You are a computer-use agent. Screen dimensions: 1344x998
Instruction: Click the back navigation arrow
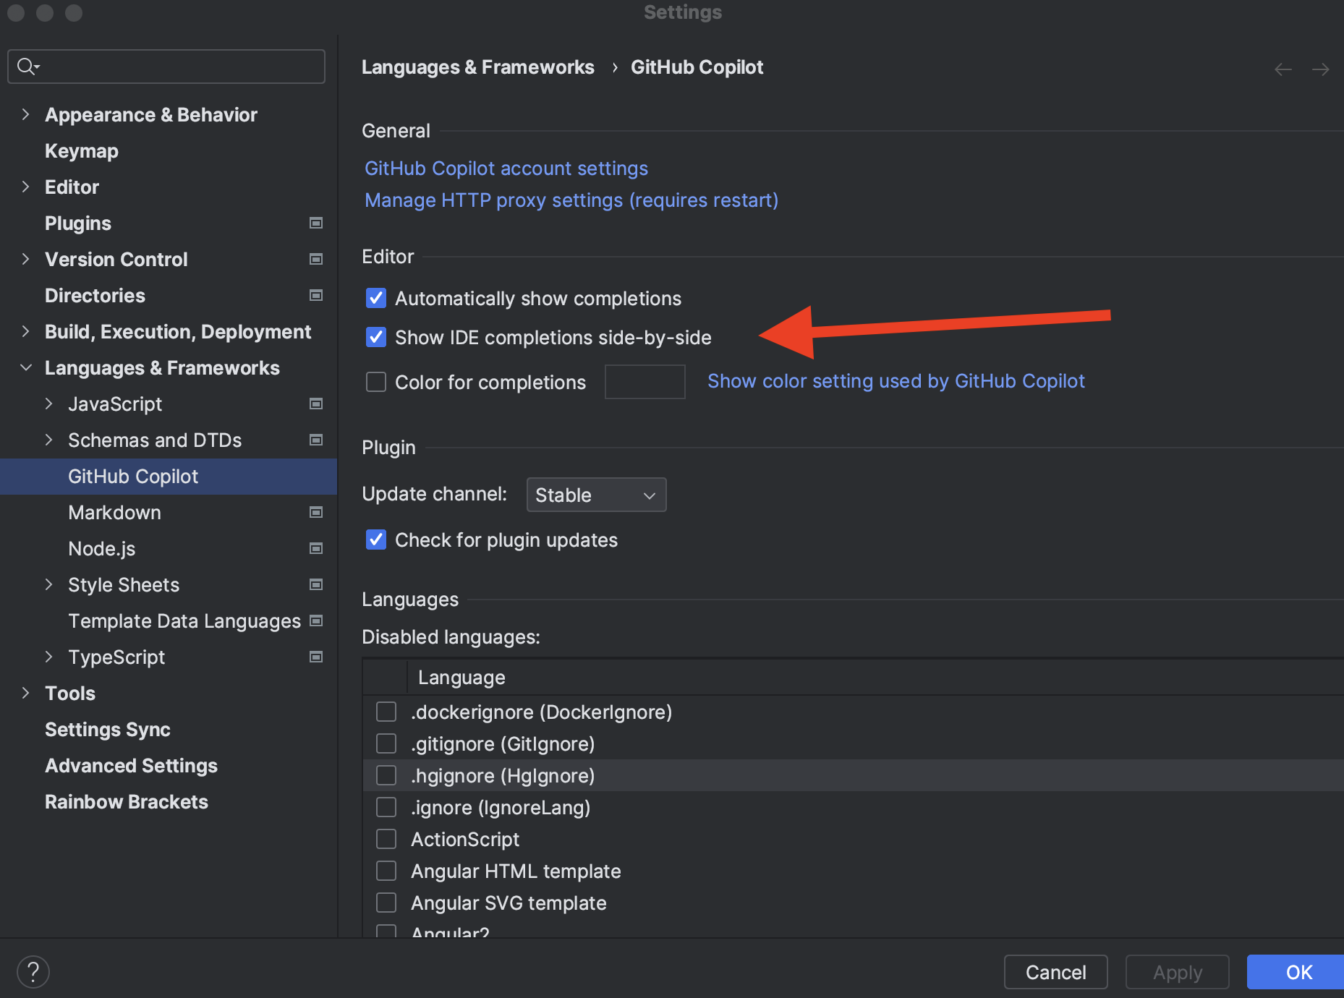pyautogui.click(x=1283, y=69)
